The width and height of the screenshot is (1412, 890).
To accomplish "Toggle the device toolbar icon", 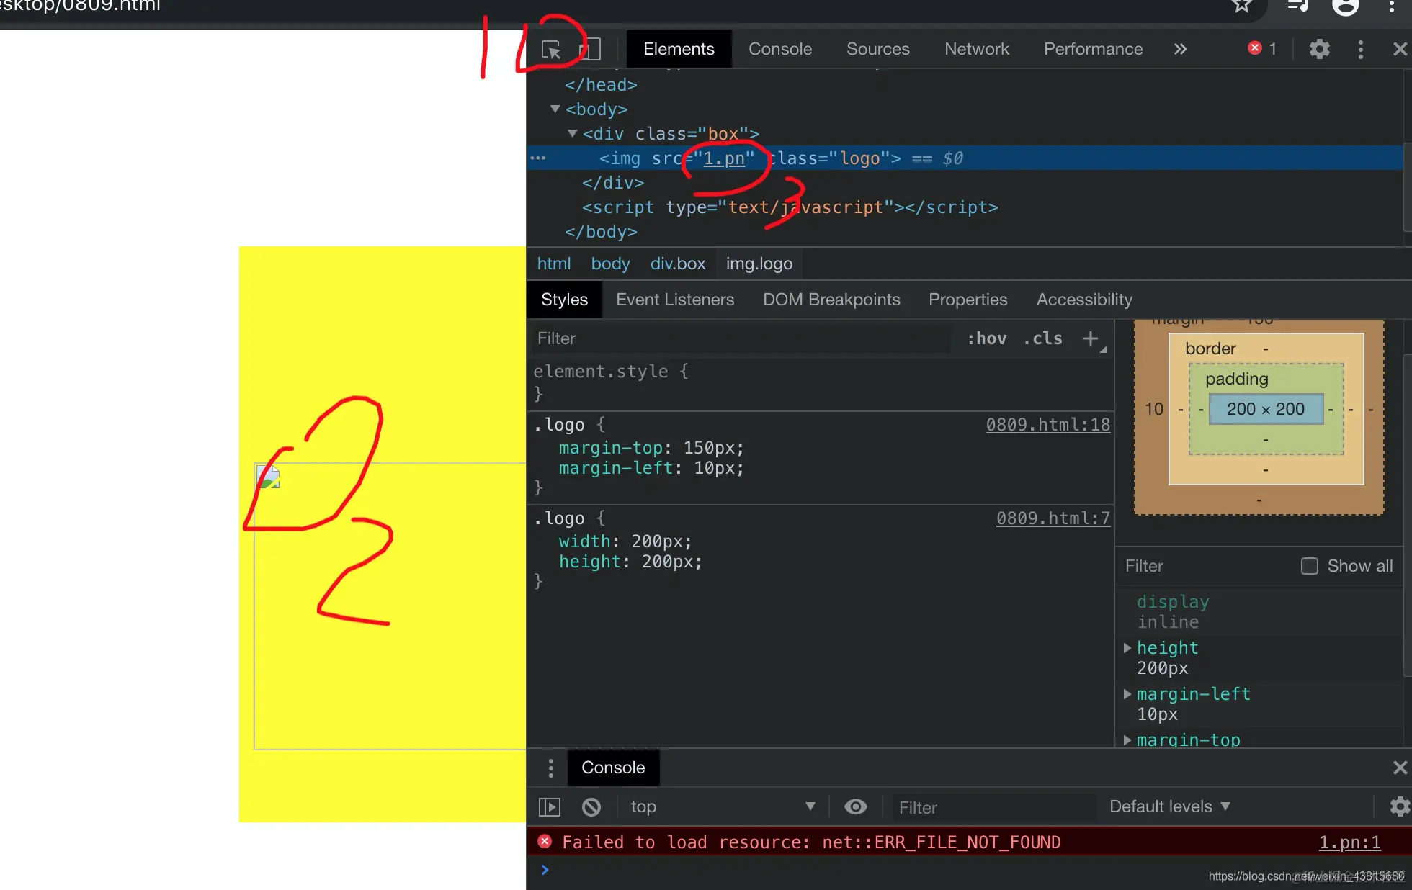I will [x=589, y=49].
